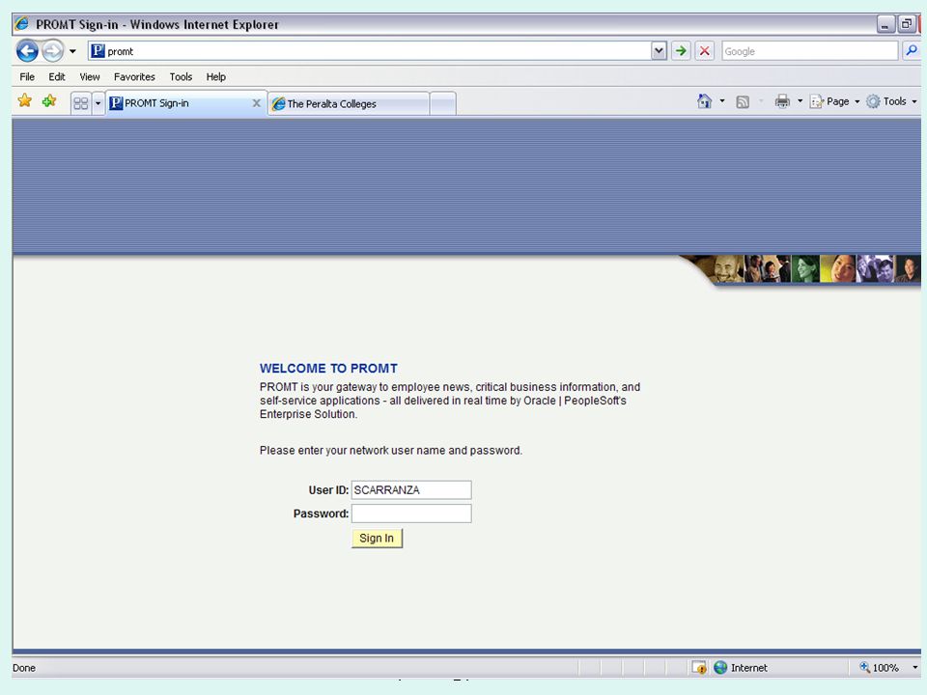This screenshot has height=695, width=927.
Task: Click the 100% zoom level button
Action: [x=879, y=668]
